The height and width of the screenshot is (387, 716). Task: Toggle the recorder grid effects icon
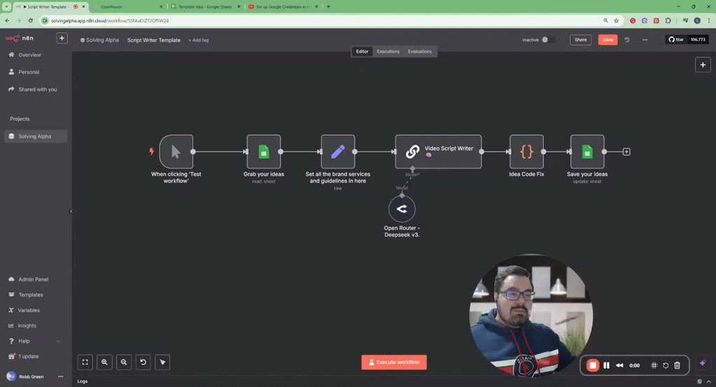[x=654, y=365]
